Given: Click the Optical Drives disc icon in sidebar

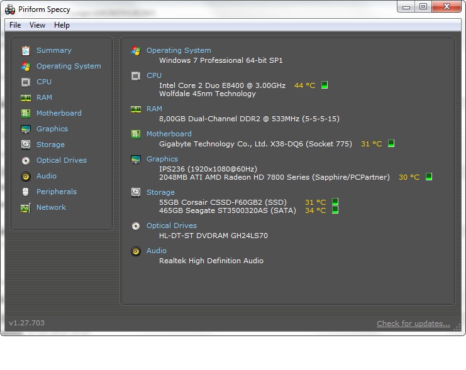Looking at the screenshot, I should click(26, 161).
